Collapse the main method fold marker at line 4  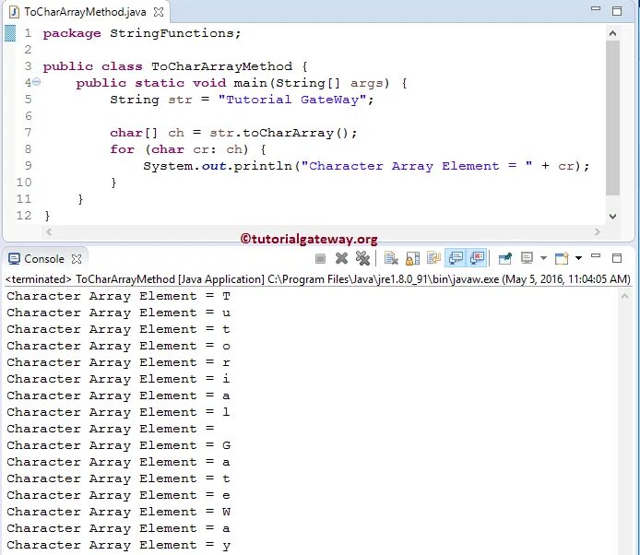coord(36,82)
